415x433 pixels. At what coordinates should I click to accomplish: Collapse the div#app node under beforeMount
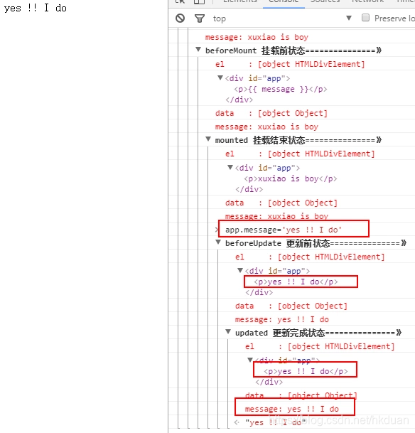click(220, 77)
